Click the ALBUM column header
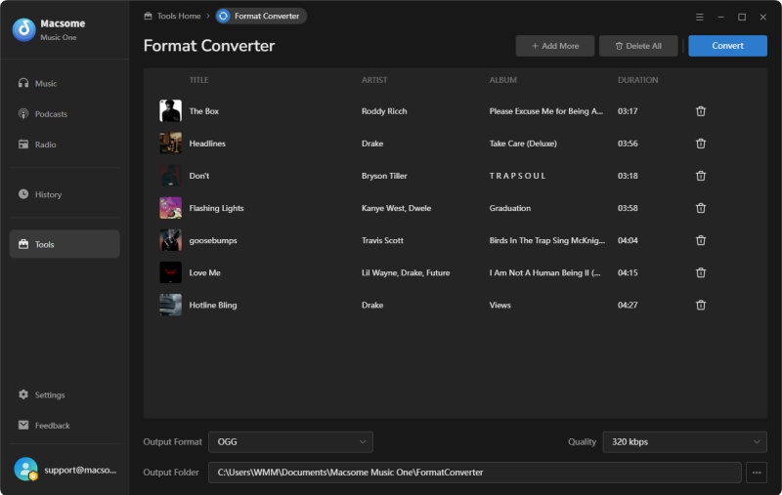This screenshot has height=495, width=782. (x=503, y=80)
